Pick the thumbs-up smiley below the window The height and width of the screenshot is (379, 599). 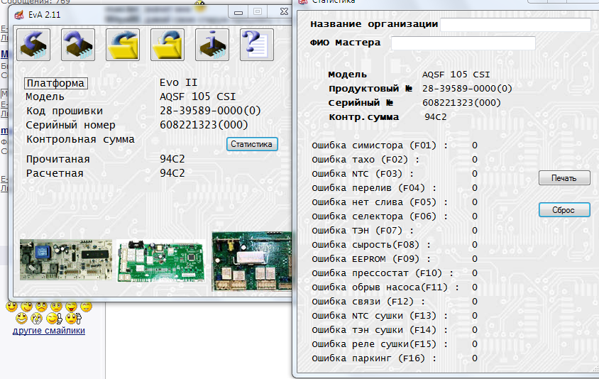[x=54, y=319]
